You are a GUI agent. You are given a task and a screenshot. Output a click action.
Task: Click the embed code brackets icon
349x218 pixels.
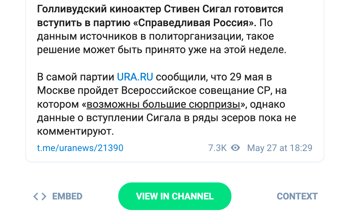click(40, 197)
